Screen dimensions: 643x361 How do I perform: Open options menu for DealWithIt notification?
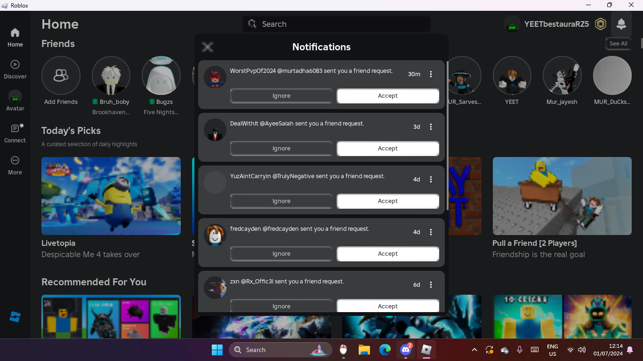tap(431, 127)
